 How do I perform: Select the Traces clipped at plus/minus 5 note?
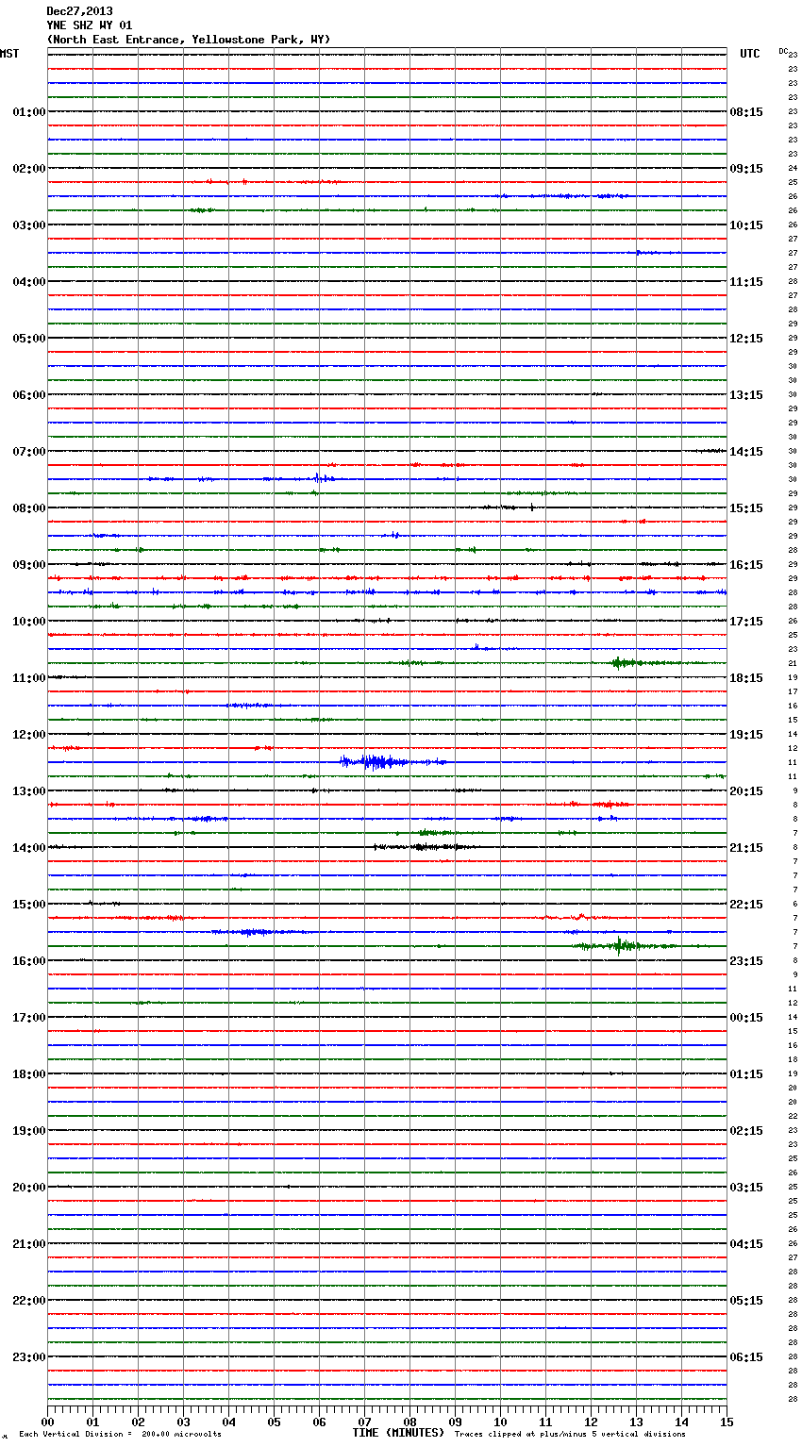[x=570, y=1434]
